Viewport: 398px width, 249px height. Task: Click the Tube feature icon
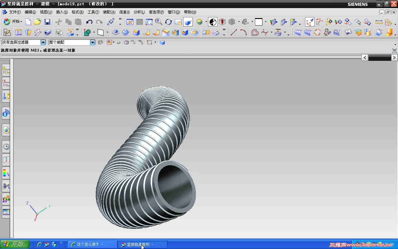(48, 32)
